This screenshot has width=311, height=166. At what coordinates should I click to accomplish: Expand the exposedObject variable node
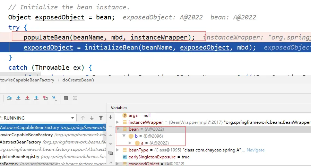(118, 164)
